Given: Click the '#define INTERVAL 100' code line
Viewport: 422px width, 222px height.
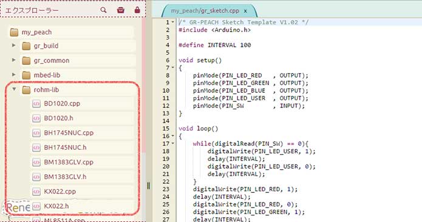Looking at the screenshot, I should point(214,45).
